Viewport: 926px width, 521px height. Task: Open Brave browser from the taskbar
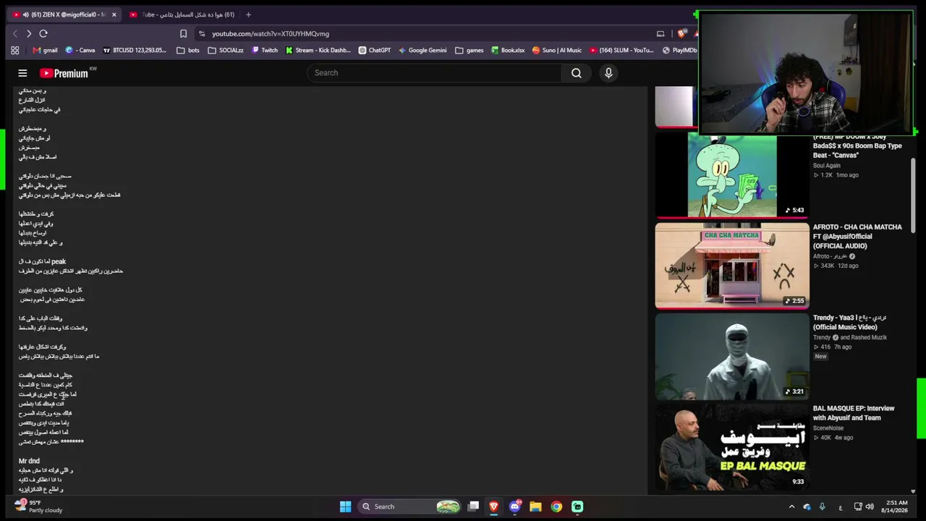pos(494,507)
